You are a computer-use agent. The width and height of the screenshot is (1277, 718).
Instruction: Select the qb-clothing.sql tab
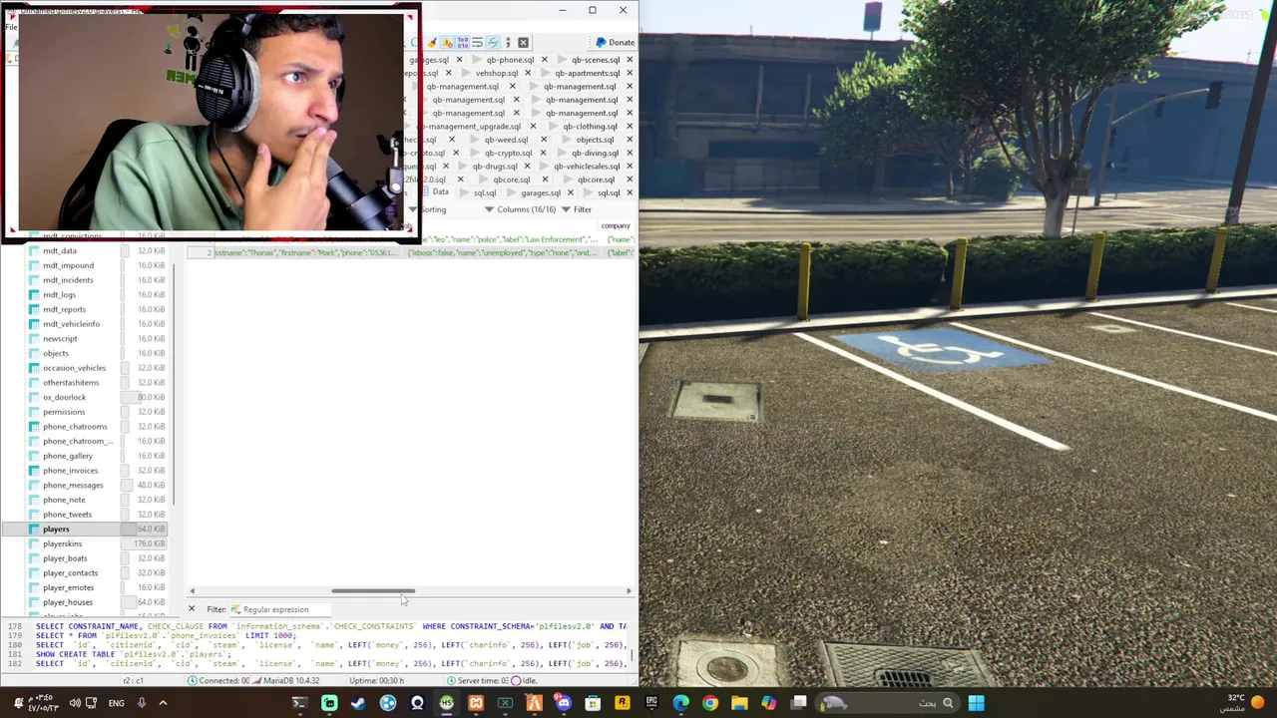point(590,127)
